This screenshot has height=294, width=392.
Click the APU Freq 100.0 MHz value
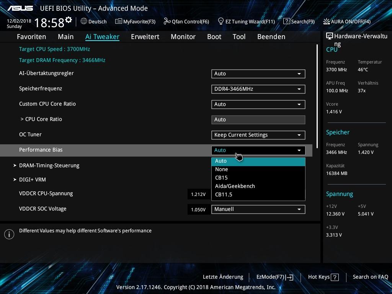click(x=337, y=91)
